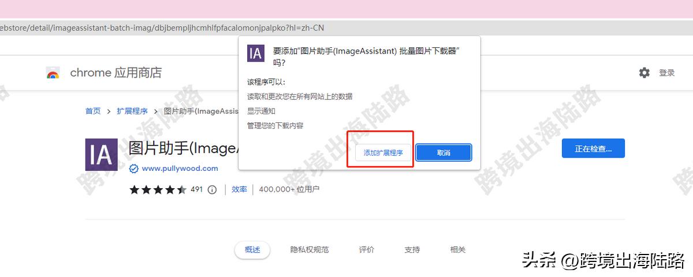The width and height of the screenshot is (693, 277).
Task: Open the 评价 tab
Action: point(367,250)
